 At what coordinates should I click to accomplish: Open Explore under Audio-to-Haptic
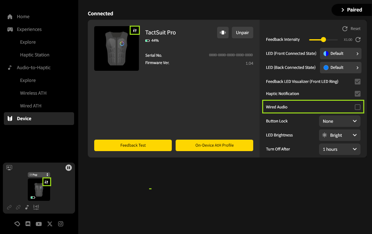28,81
